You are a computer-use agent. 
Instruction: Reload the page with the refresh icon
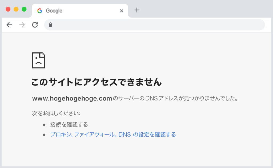pyautogui.click(x=35, y=25)
